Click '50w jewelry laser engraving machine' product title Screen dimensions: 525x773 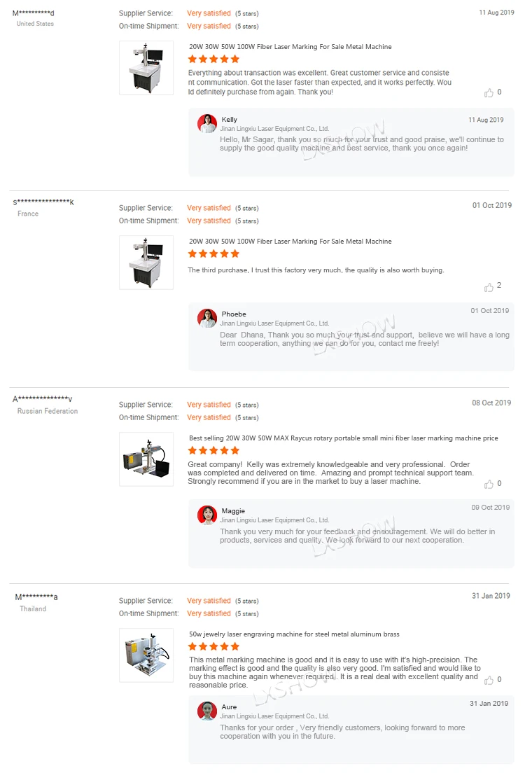294,634
